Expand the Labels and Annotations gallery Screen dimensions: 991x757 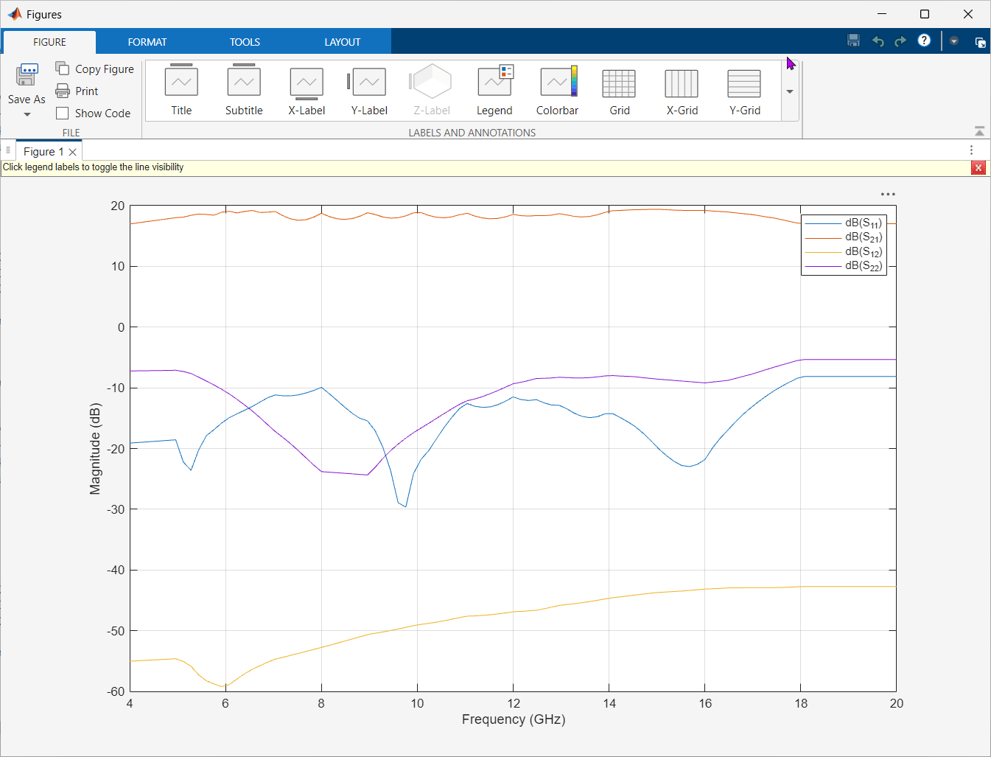(790, 92)
